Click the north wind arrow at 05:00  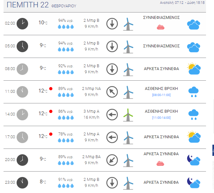pyautogui.click(x=112, y=46)
